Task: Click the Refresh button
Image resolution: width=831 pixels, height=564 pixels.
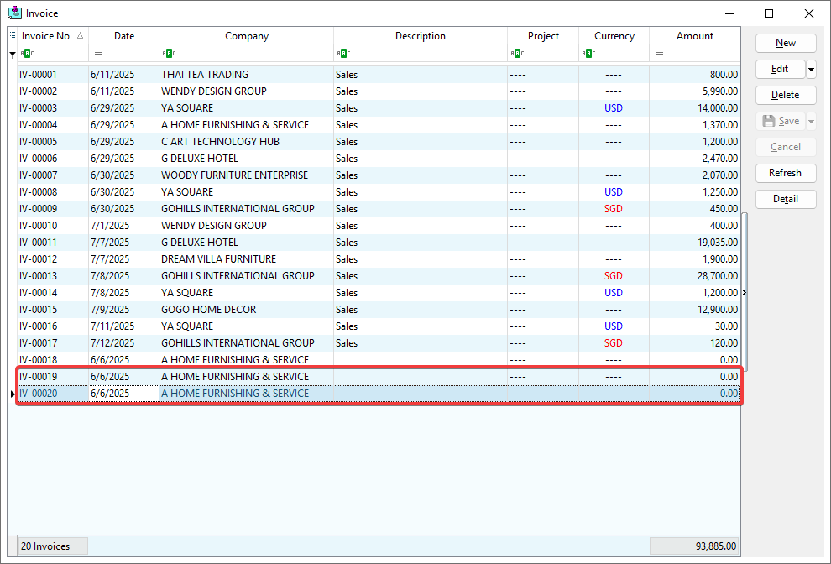Action: (x=786, y=173)
